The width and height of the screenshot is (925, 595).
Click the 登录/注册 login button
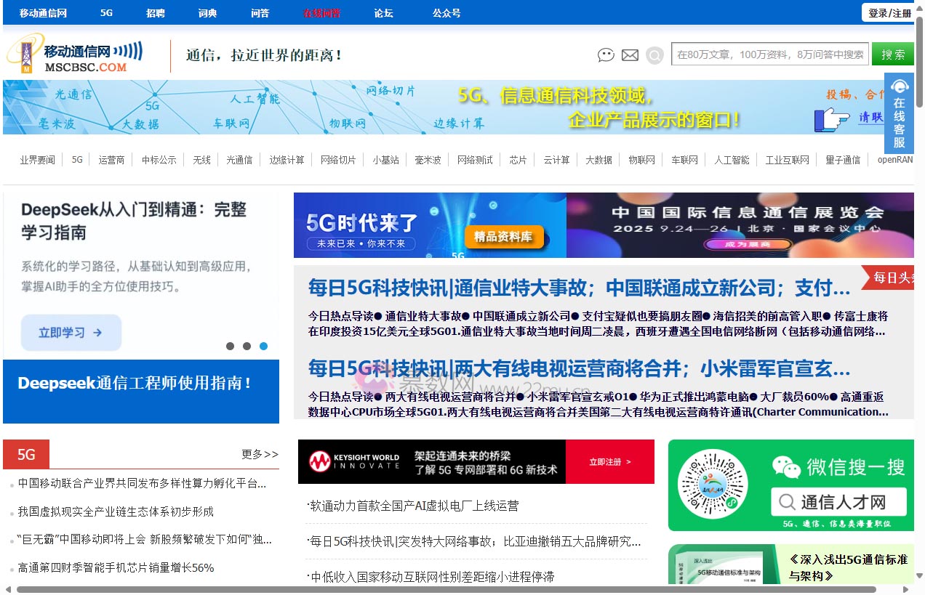889,12
